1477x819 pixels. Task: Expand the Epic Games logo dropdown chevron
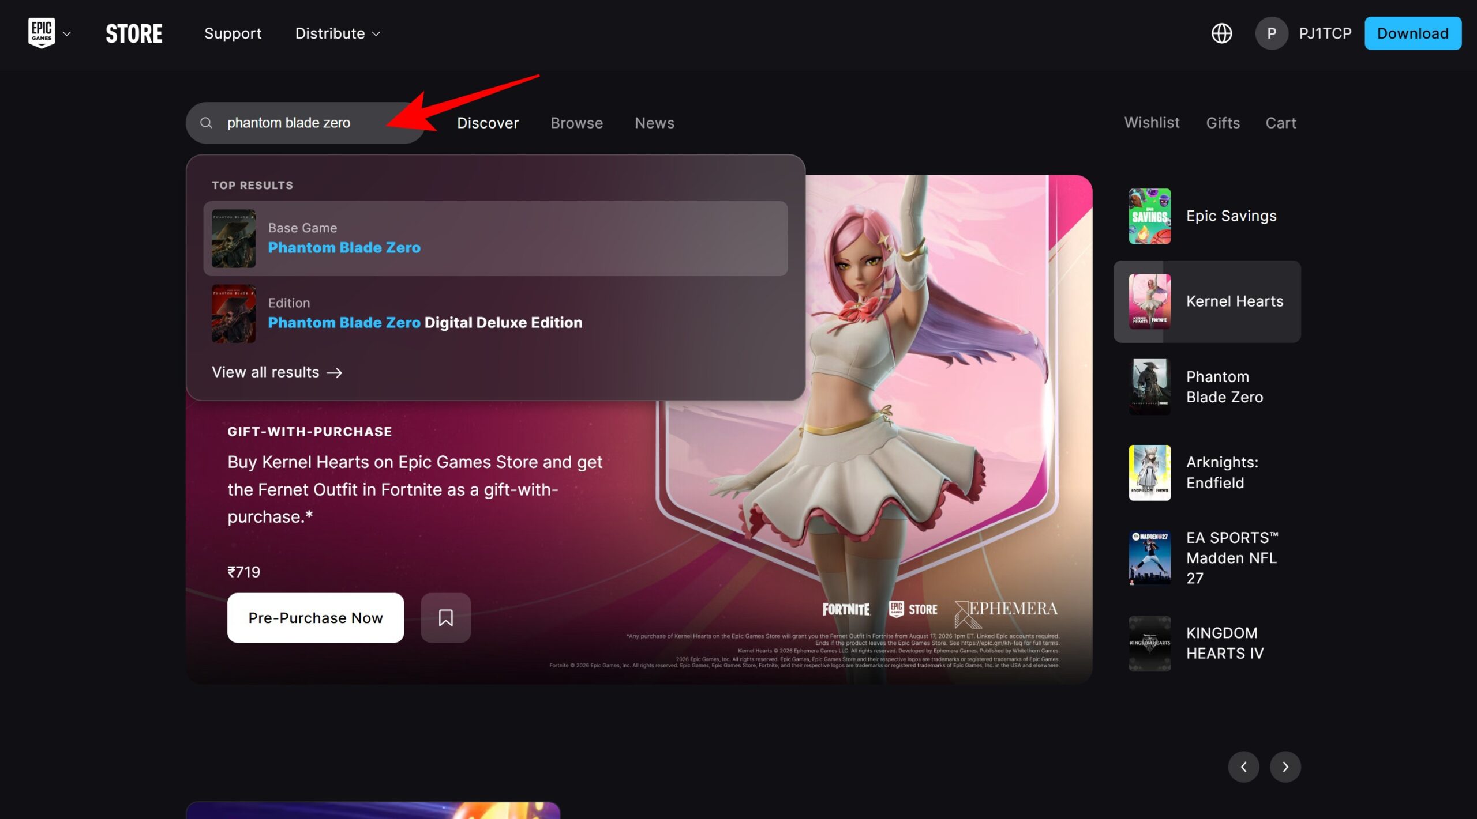pos(67,34)
